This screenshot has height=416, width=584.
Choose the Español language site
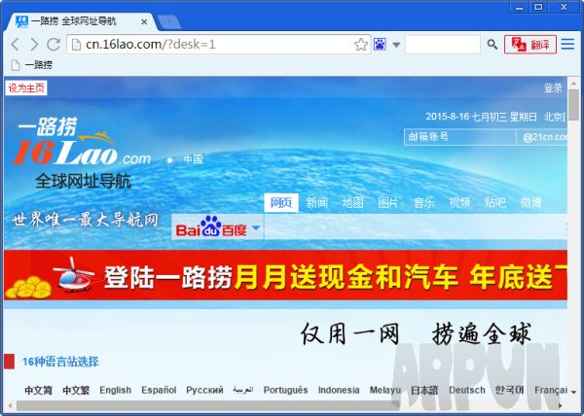[159, 390]
